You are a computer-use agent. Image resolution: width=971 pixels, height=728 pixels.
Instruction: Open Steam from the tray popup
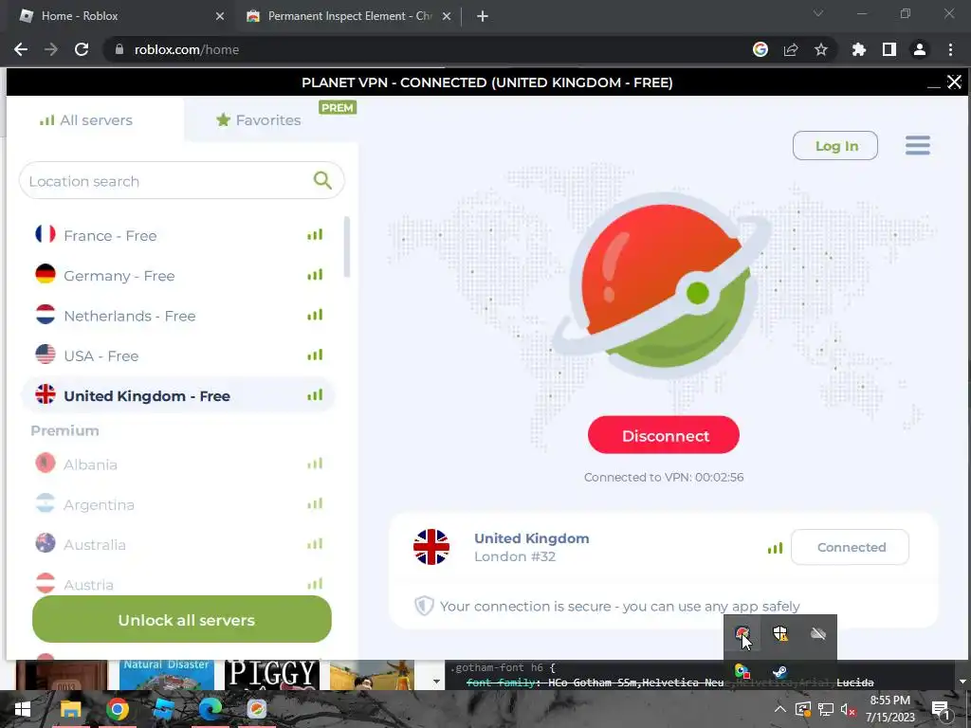779,672
